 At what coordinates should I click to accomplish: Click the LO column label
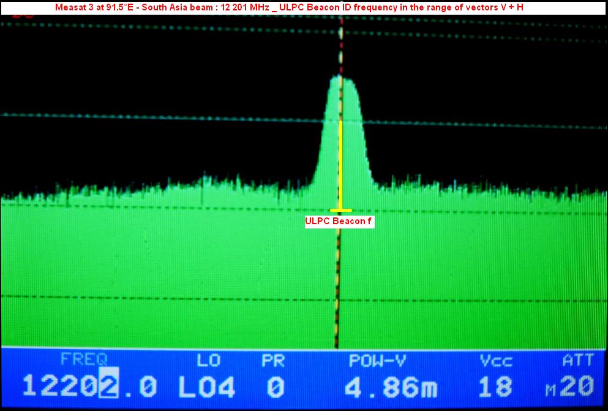(207, 360)
